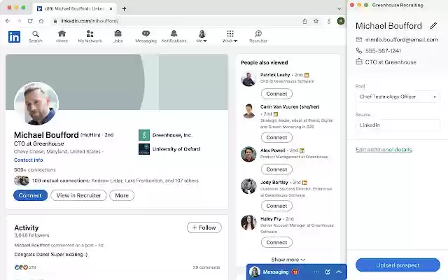Viewport: 448px width, 280px height.
Task: Click the address bar URL field
Action: tap(174, 21)
